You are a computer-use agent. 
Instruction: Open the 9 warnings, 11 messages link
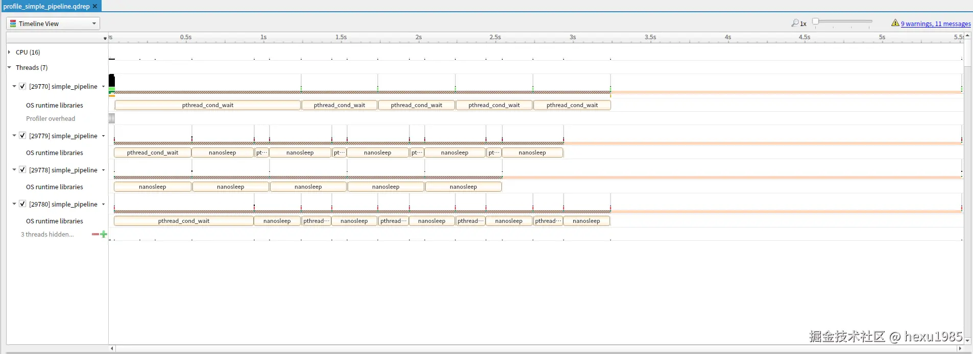936,23
